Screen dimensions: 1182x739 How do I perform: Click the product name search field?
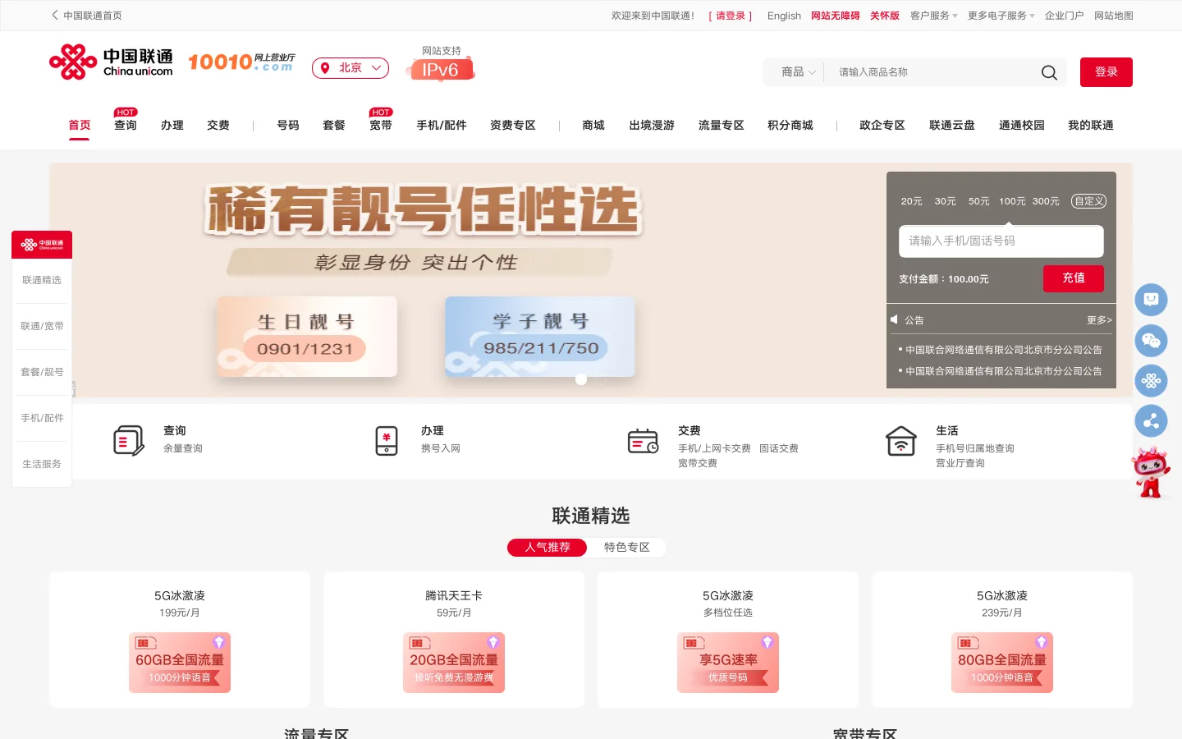tap(932, 72)
